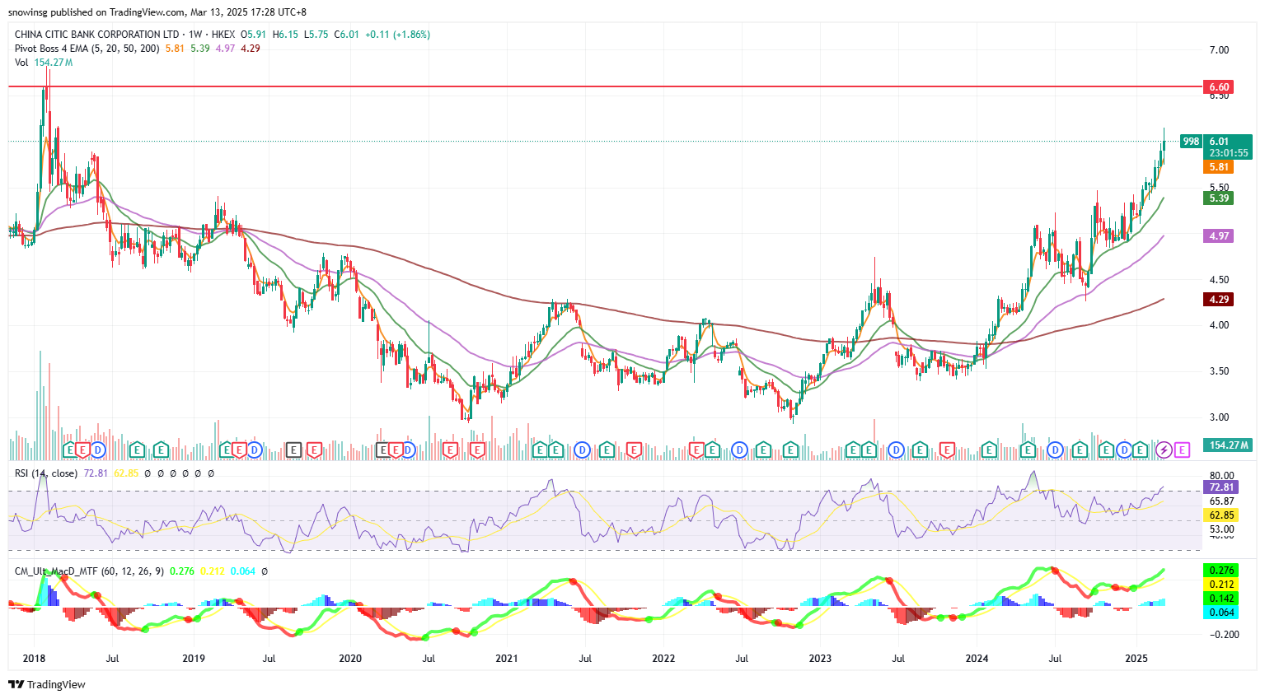Click the cyan 0.064 MACD axis label
The image size is (1265, 699).
tap(1220, 613)
